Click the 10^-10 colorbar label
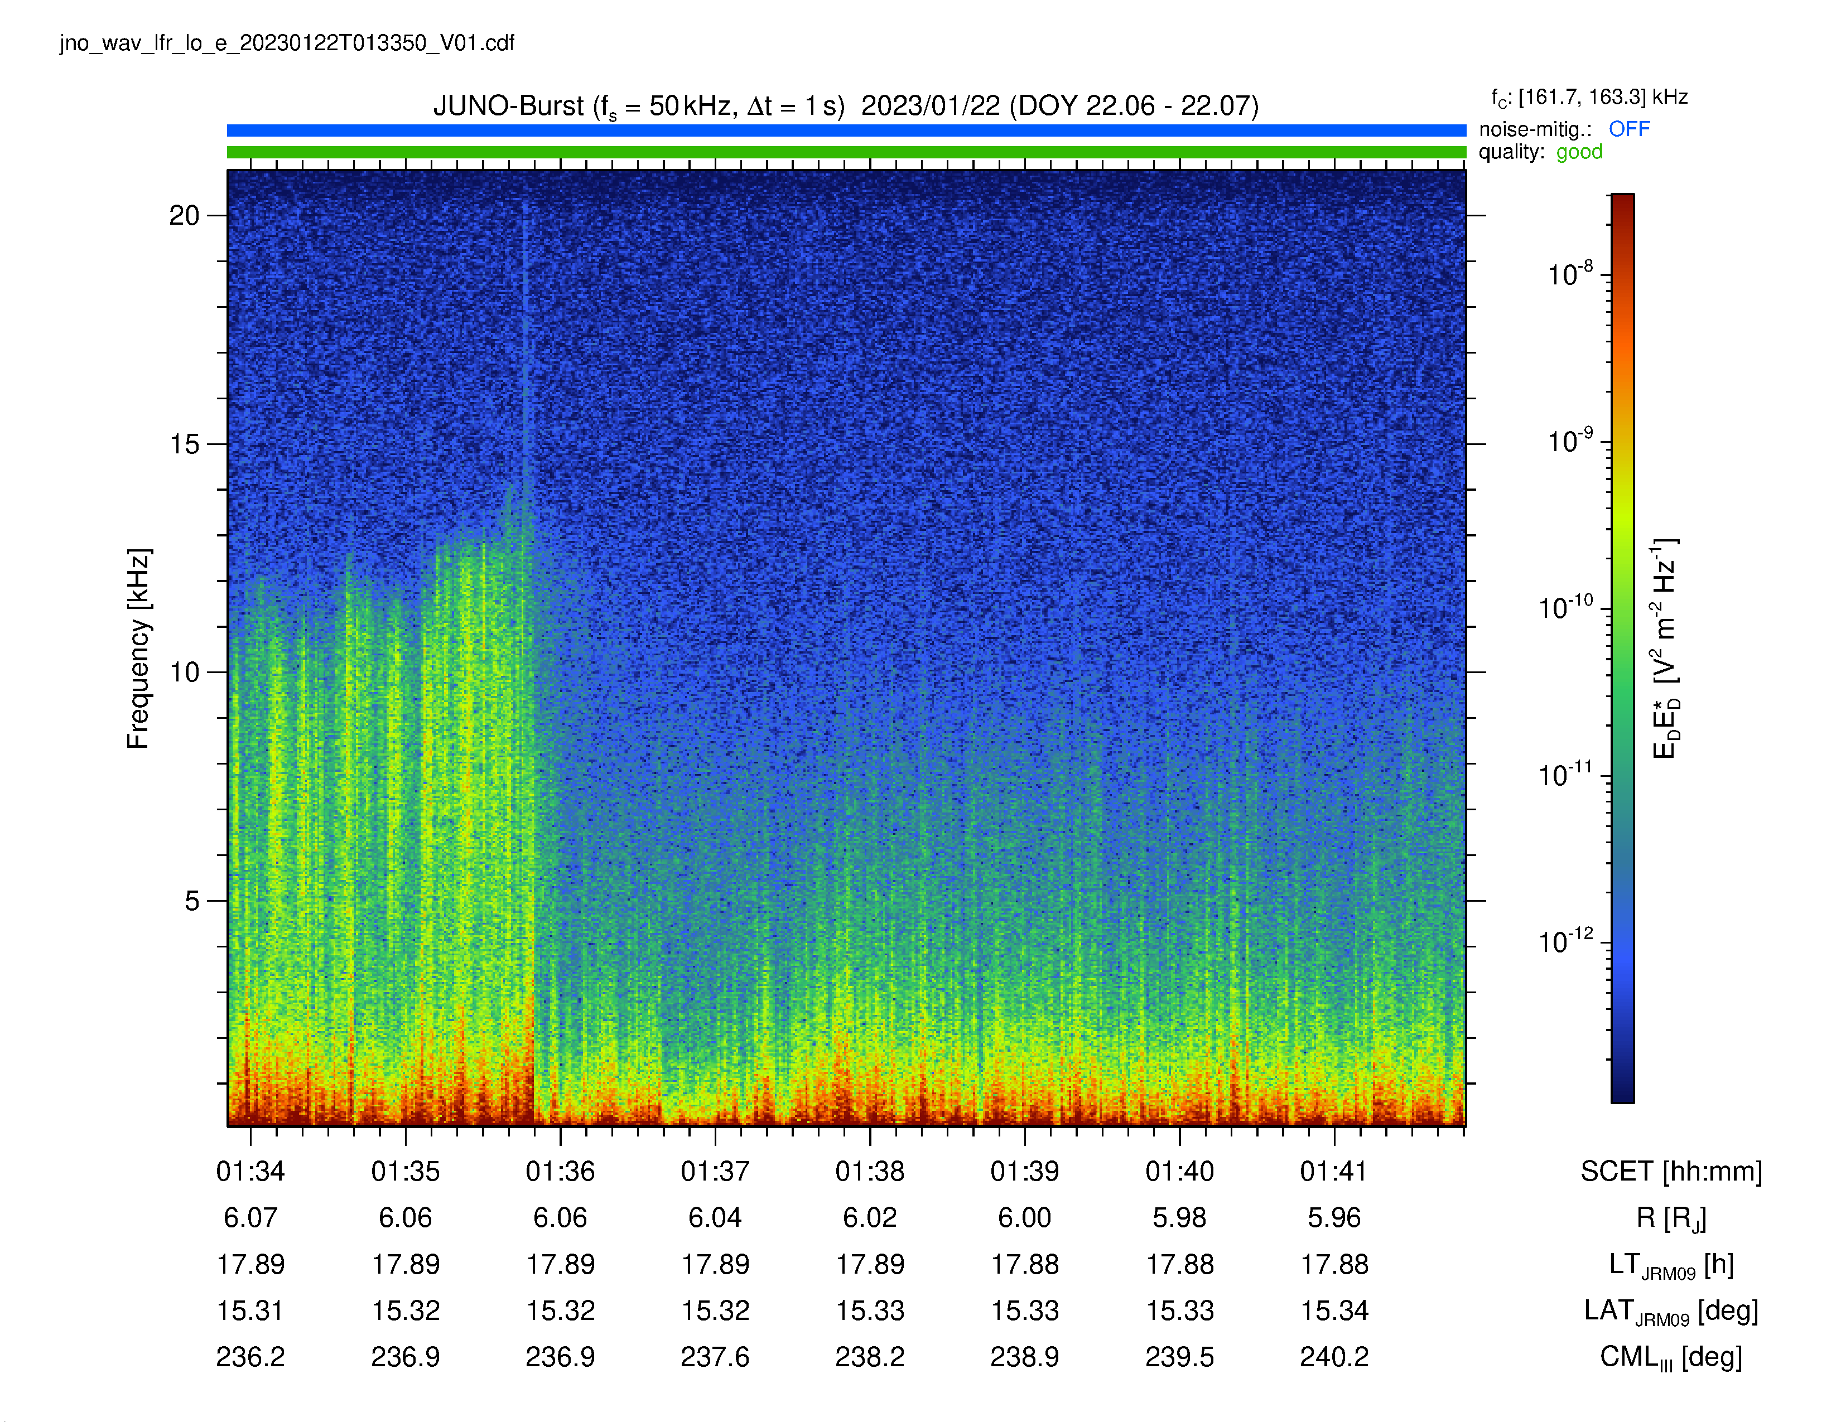The image size is (1841, 1422). point(1565,607)
